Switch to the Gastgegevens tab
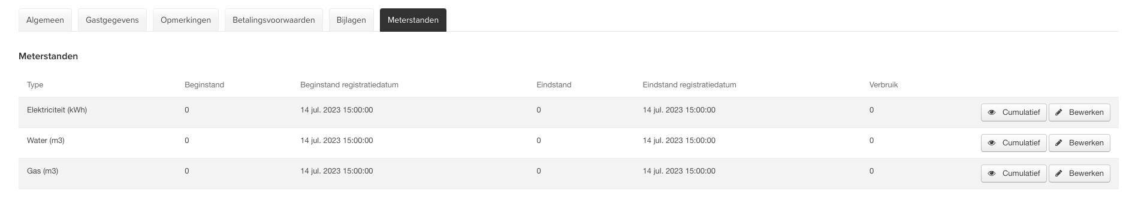This screenshot has height=219, width=1132. tap(112, 20)
